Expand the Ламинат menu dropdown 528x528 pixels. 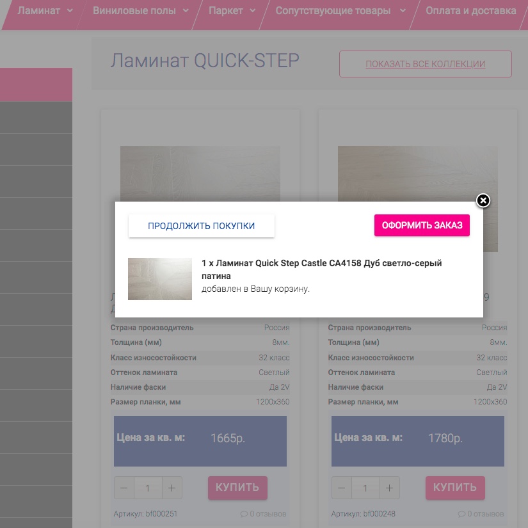coord(45,11)
